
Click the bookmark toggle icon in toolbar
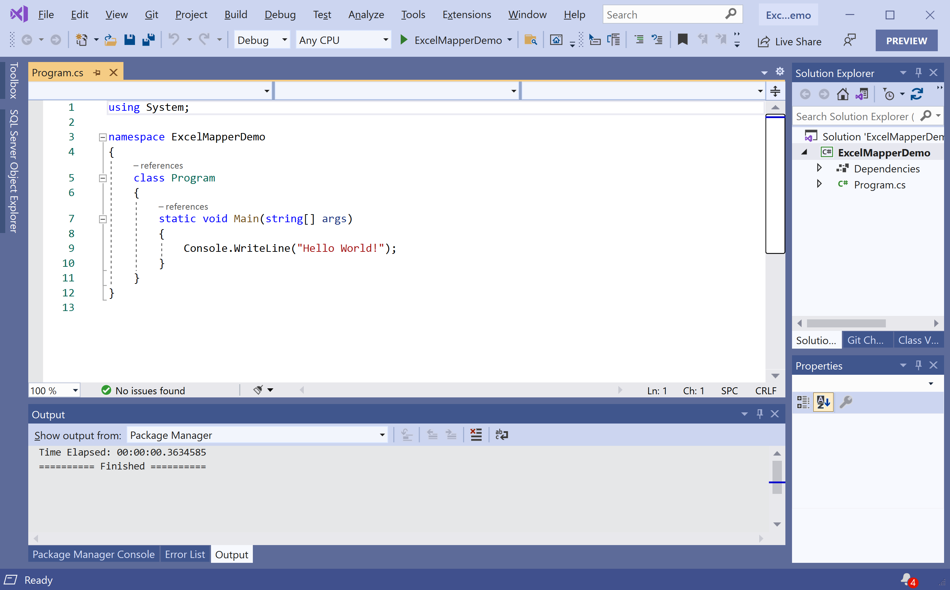point(682,40)
